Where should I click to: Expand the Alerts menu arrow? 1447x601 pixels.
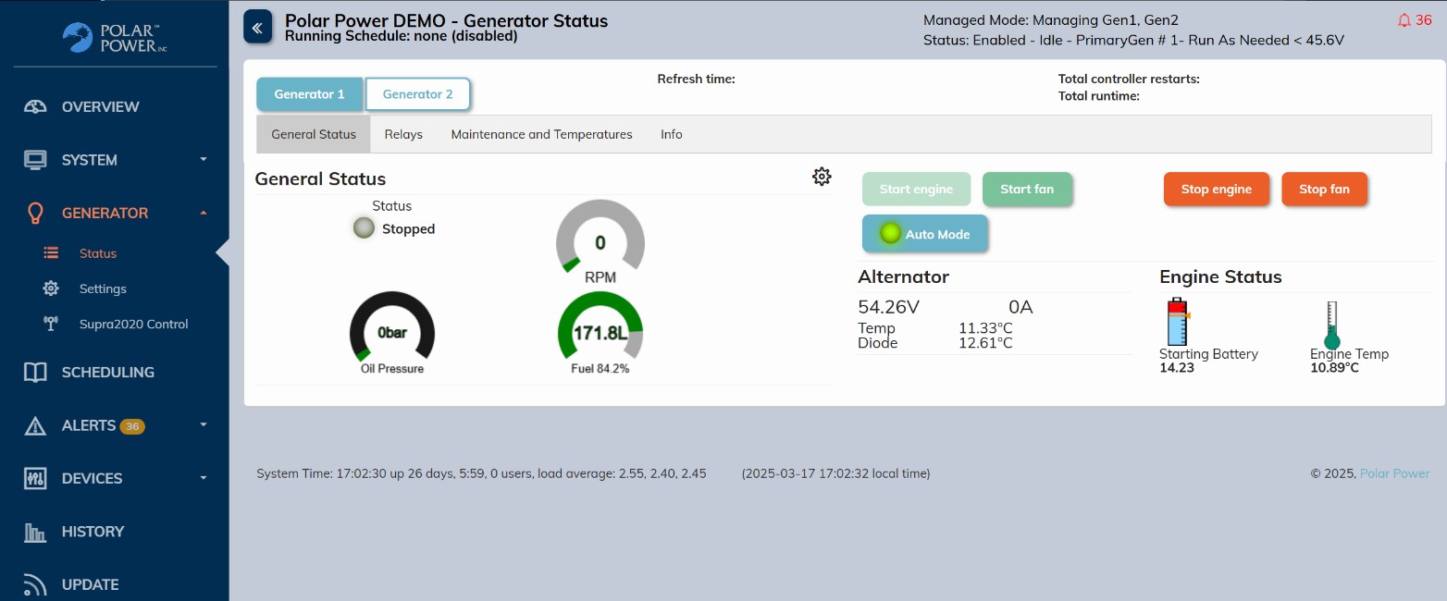(204, 425)
